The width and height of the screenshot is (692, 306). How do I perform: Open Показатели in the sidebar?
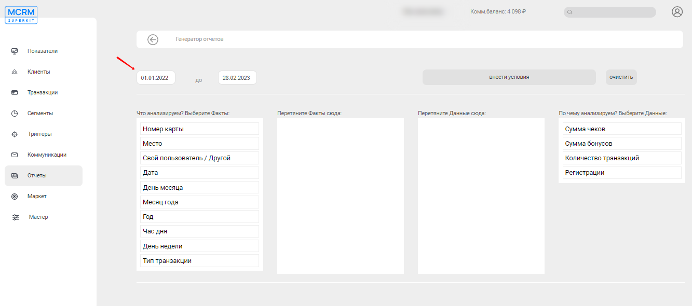click(43, 51)
